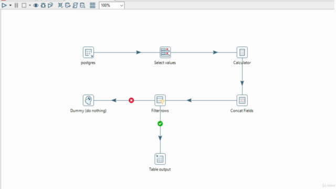Viewport: 336px width, 189px height.
Task: Click the hop arrow from postgres to Select values
Action: click(x=139, y=52)
